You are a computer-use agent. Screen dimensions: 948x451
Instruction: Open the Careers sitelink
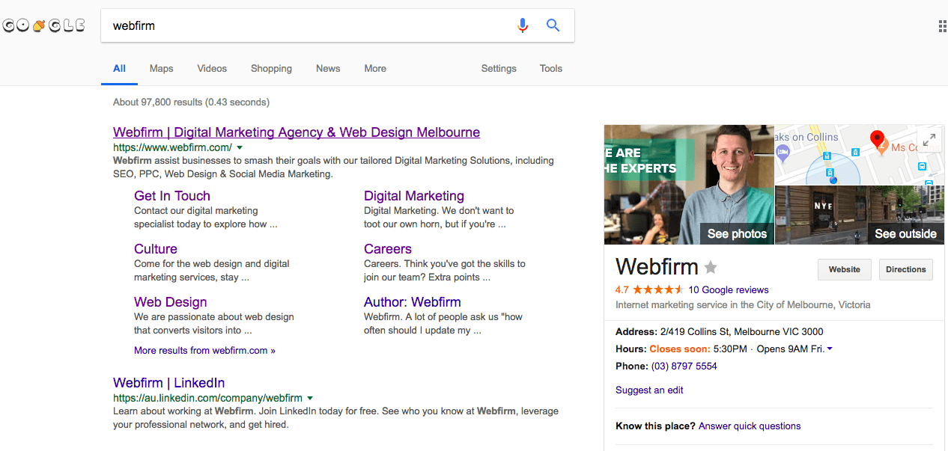click(x=388, y=249)
